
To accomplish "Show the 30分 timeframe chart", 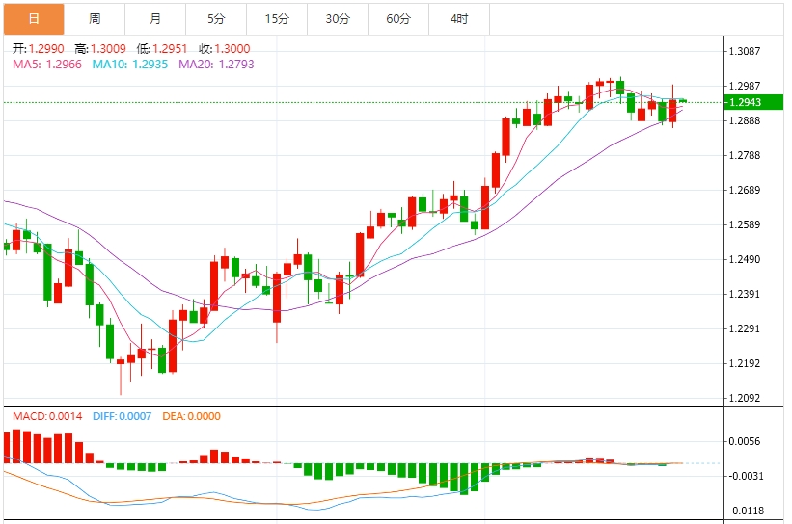I will point(338,19).
